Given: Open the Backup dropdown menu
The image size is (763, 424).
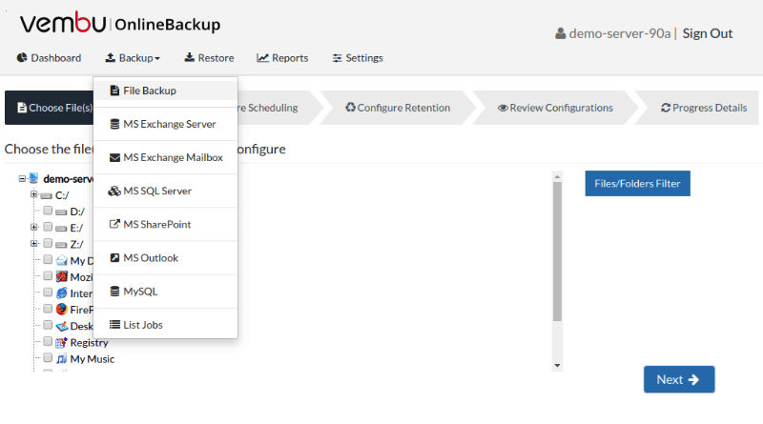Looking at the screenshot, I should [133, 58].
